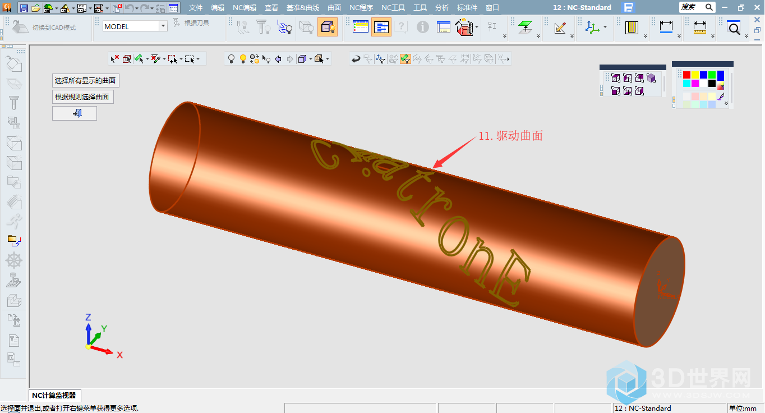Open the 分析 menu
Screen dimensions: 765x413
point(441,8)
